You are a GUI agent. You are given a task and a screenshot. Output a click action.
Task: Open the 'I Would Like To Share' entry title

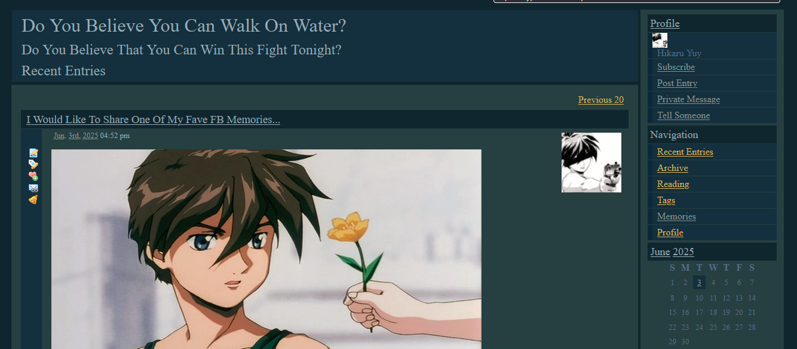[x=153, y=120]
